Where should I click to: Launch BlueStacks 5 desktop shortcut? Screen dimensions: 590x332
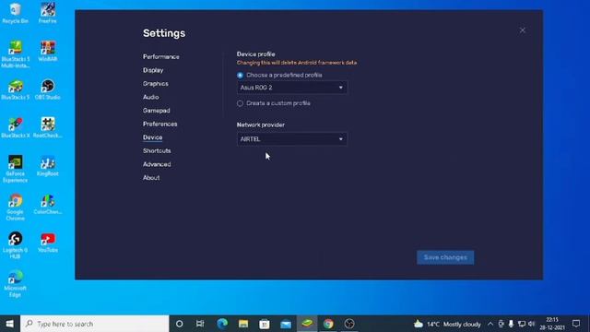pyautogui.click(x=16, y=89)
